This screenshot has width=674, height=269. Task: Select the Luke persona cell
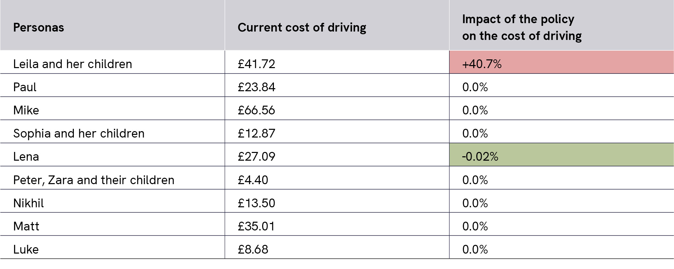pyautogui.click(x=26, y=249)
